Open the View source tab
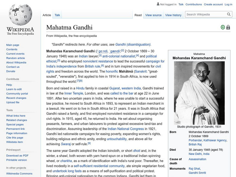Viewport: 236px width, 177px height. 153,15
